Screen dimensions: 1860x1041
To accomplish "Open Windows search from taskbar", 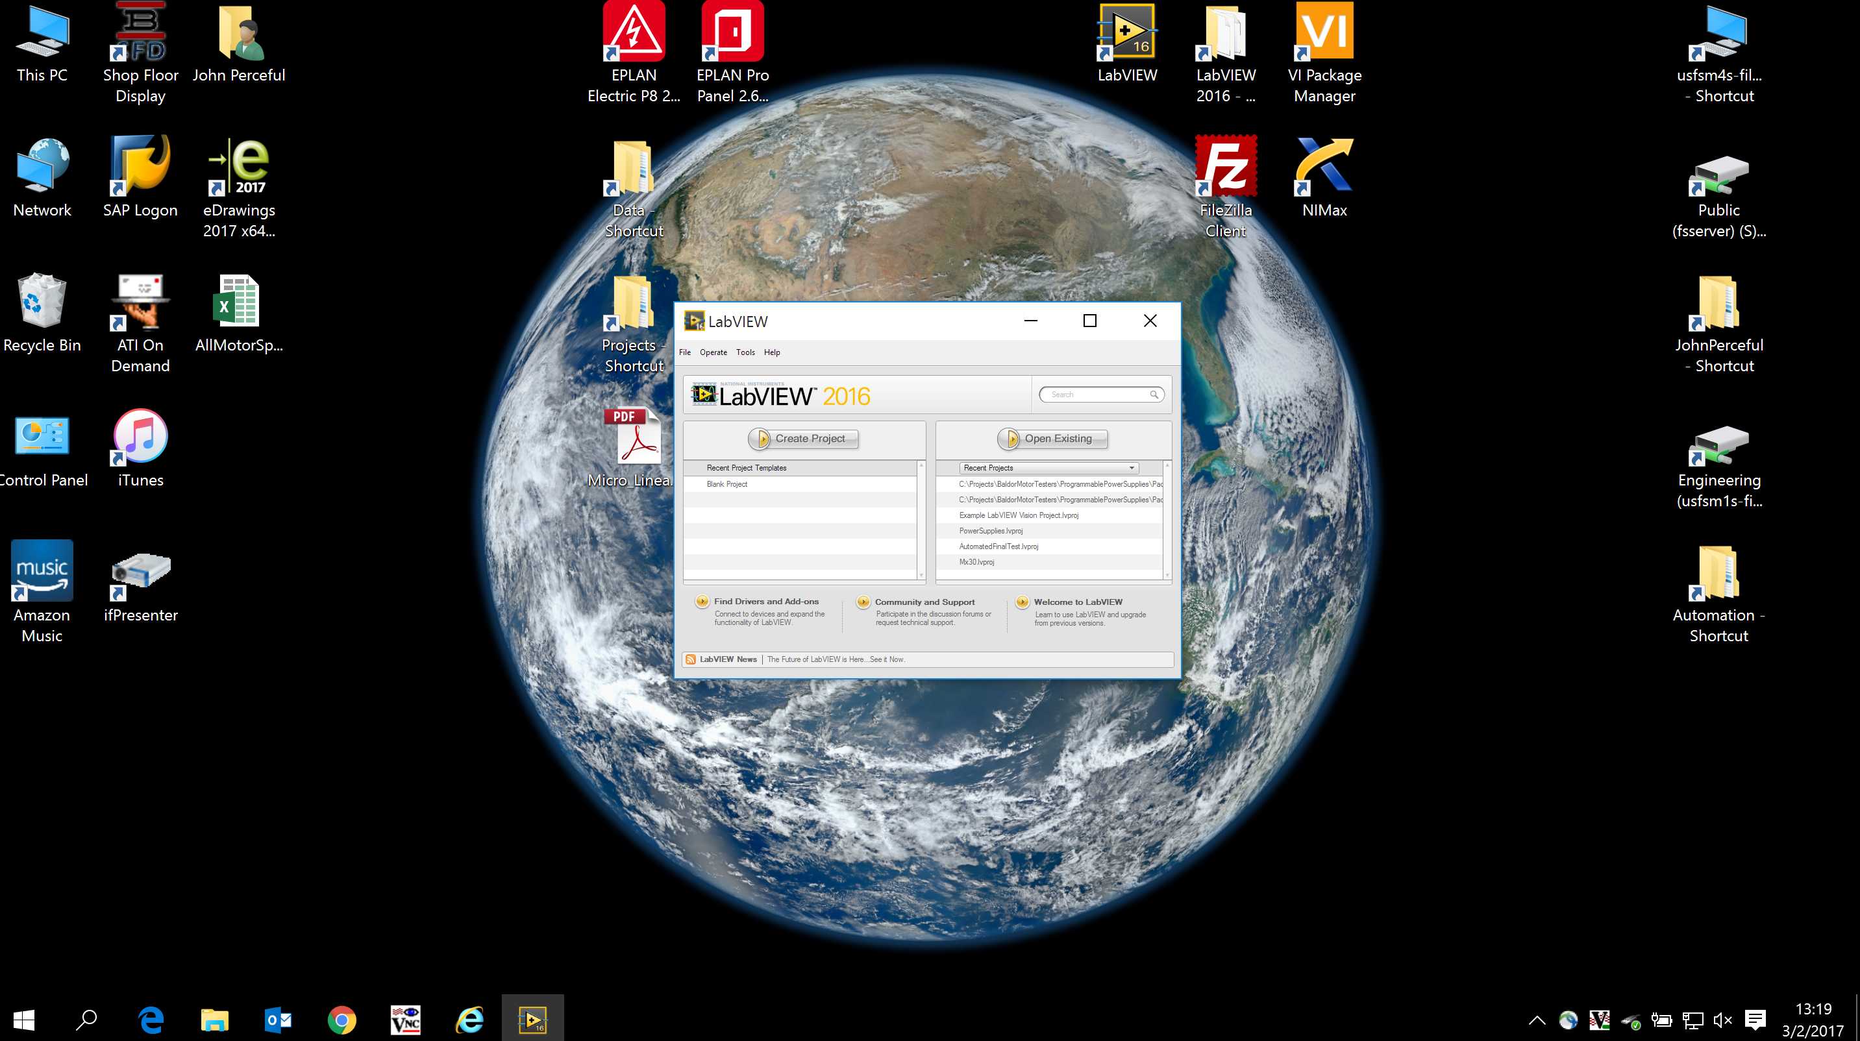I will coord(86,1020).
